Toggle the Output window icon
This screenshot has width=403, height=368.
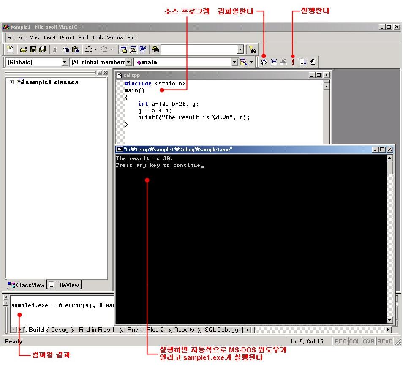coord(133,49)
